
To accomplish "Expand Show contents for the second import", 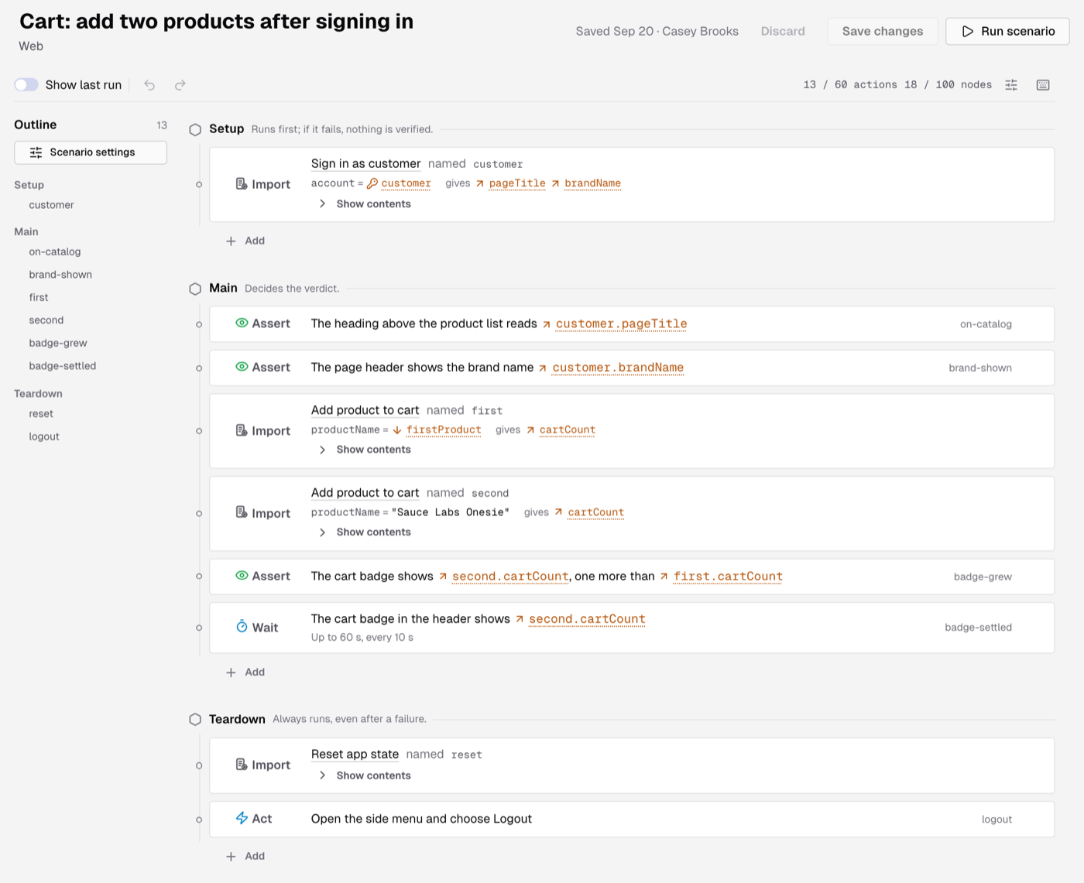I will click(365, 532).
